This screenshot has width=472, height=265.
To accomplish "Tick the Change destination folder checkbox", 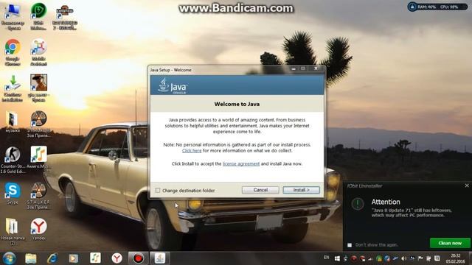I will (x=157, y=190).
